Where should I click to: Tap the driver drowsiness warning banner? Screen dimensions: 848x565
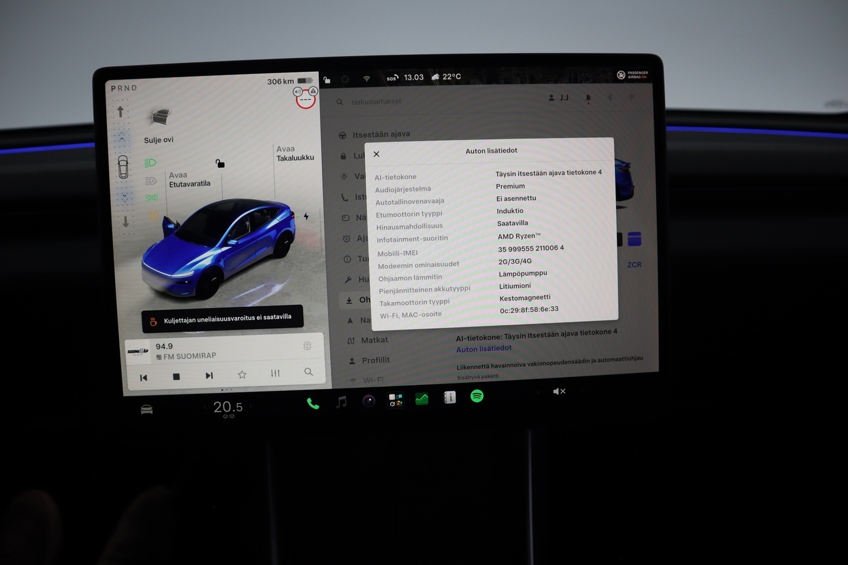coord(223,319)
